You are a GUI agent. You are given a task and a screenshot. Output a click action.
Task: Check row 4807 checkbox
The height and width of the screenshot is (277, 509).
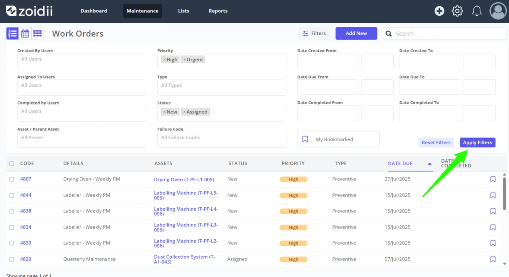click(x=12, y=179)
